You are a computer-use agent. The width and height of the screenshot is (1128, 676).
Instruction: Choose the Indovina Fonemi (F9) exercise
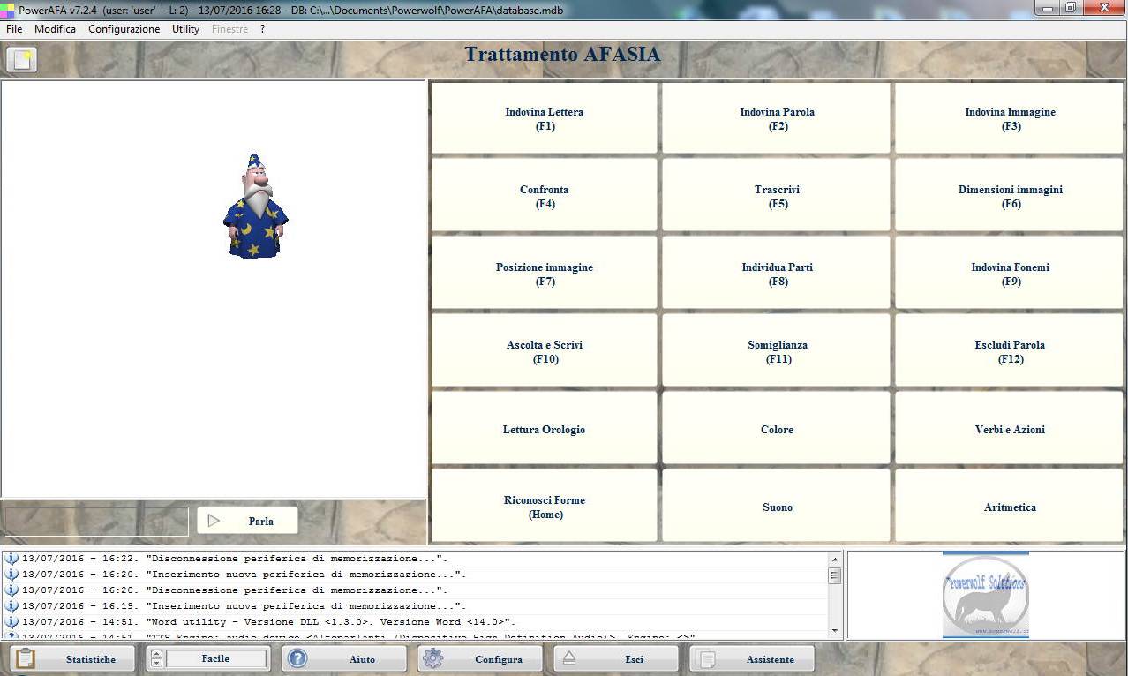[x=1010, y=274]
